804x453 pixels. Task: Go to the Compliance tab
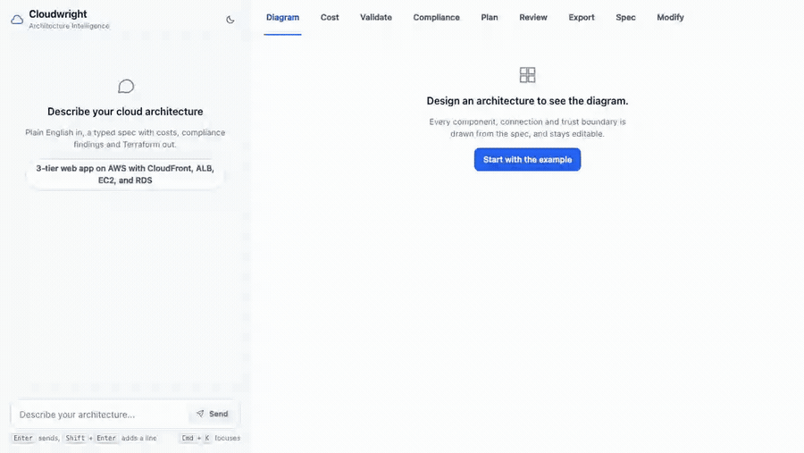click(x=436, y=18)
